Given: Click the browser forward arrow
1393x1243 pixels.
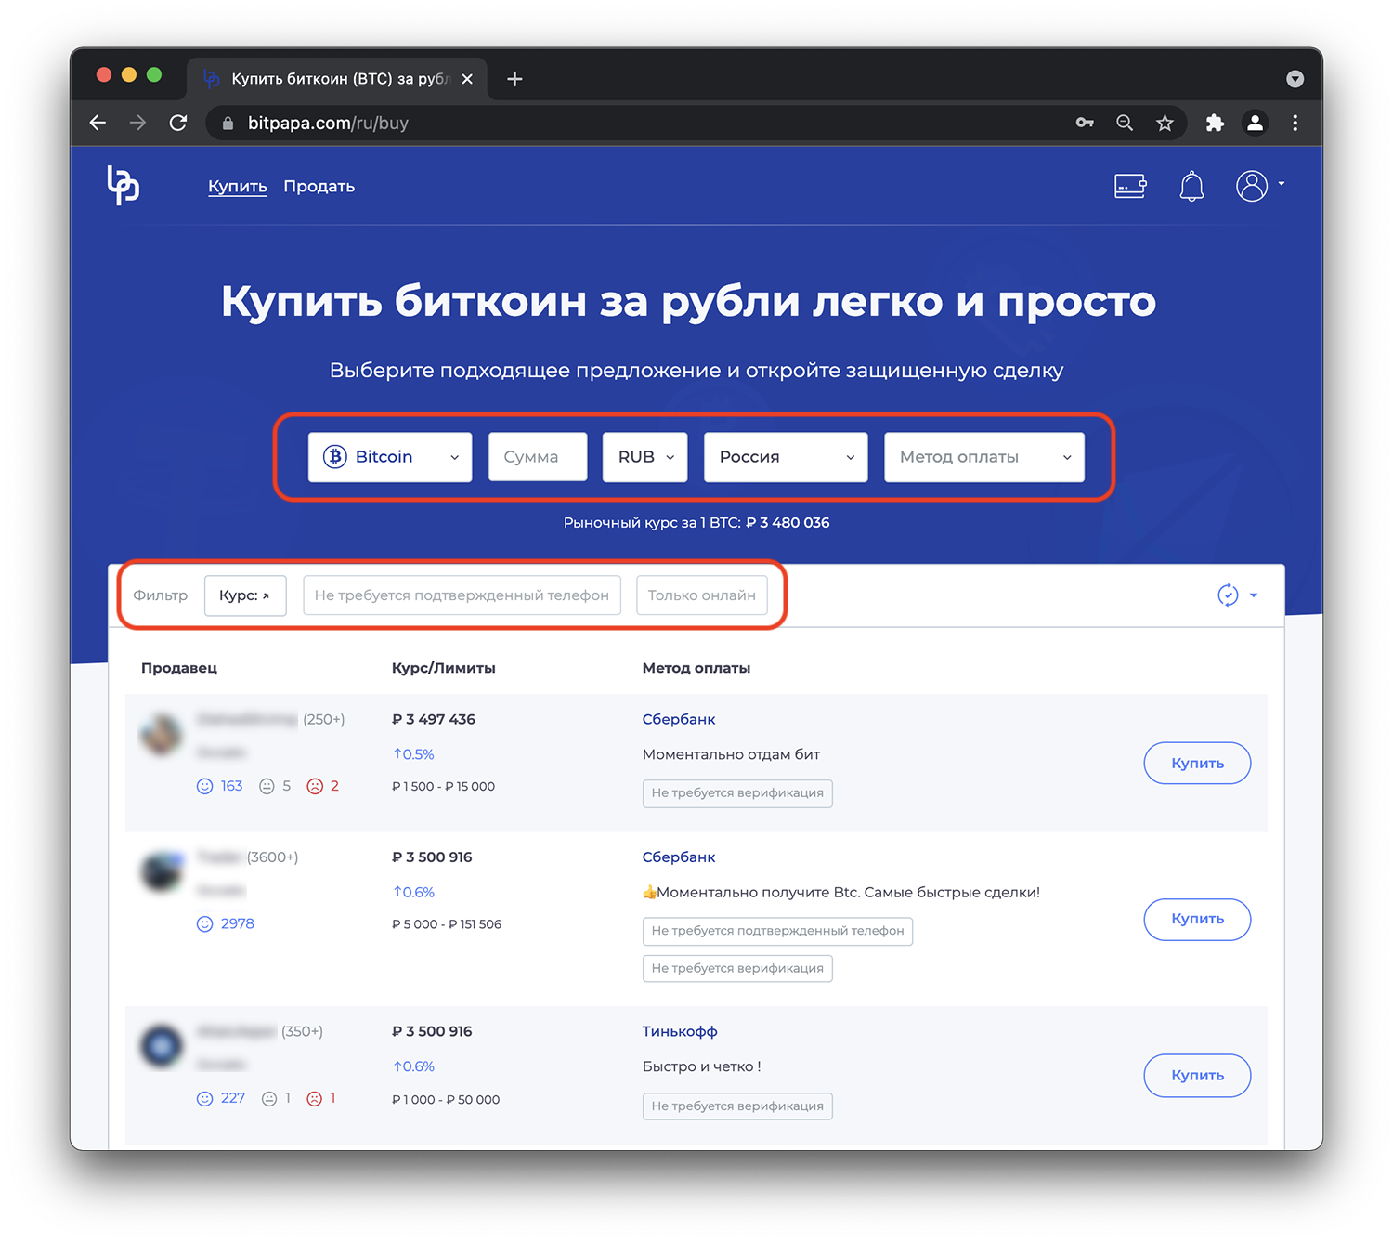Looking at the screenshot, I should tap(137, 123).
